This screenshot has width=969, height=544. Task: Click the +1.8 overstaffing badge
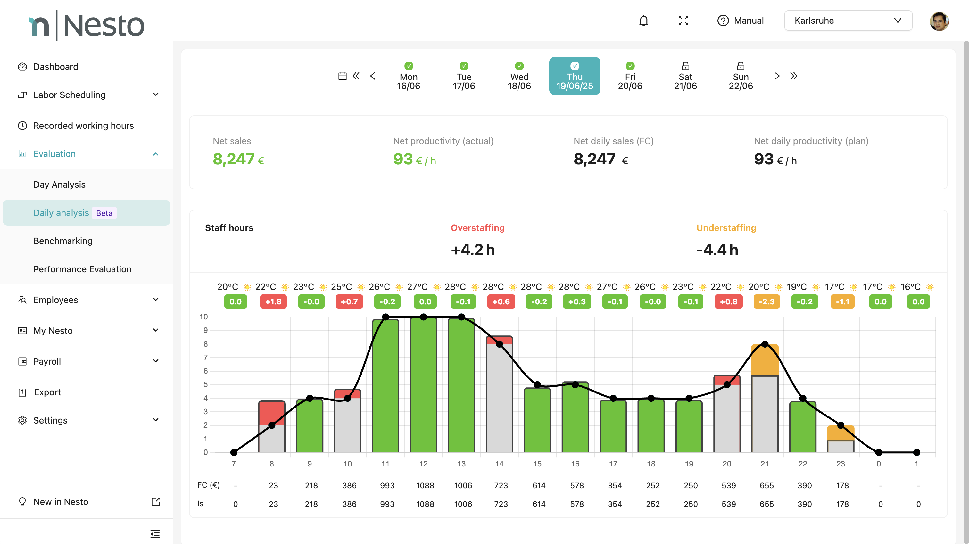(x=273, y=302)
